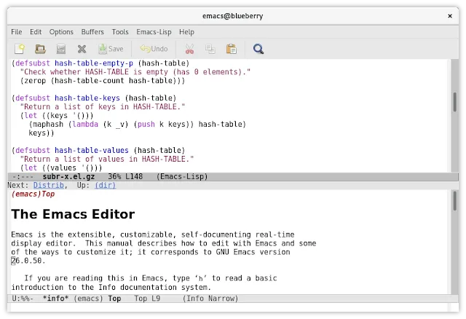This screenshot has width=466, height=319.
Task: Follow the (dir) up link
Action: [105, 185]
